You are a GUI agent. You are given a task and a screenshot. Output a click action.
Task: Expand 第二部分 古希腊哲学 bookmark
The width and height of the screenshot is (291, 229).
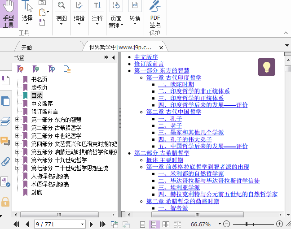[17, 127]
